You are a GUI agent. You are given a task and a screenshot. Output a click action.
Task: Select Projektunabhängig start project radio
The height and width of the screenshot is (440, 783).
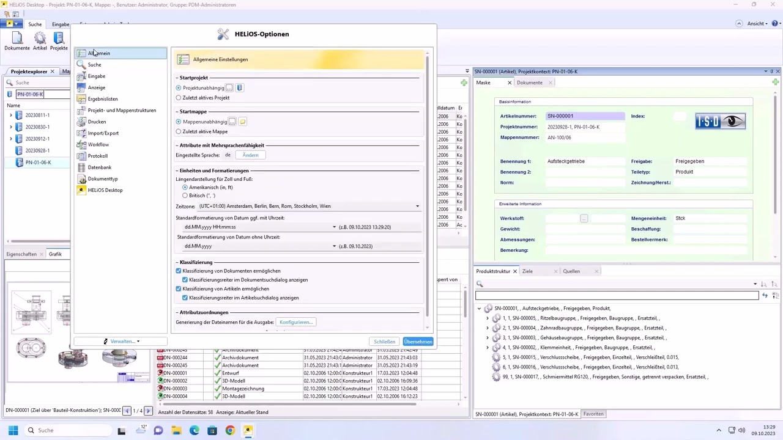[x=179, y=88]
